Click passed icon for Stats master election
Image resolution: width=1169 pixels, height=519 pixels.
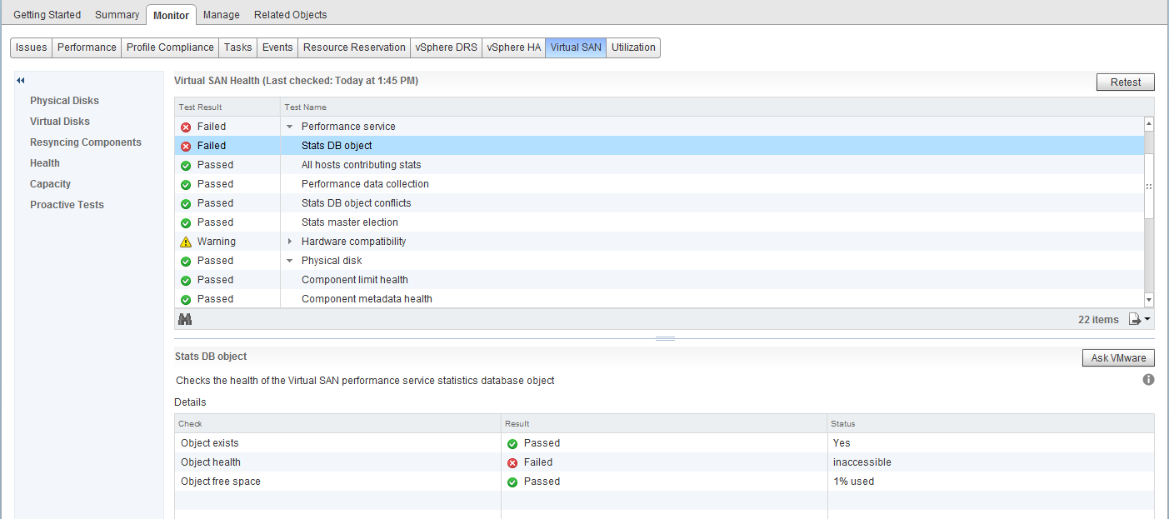point(186,222)
